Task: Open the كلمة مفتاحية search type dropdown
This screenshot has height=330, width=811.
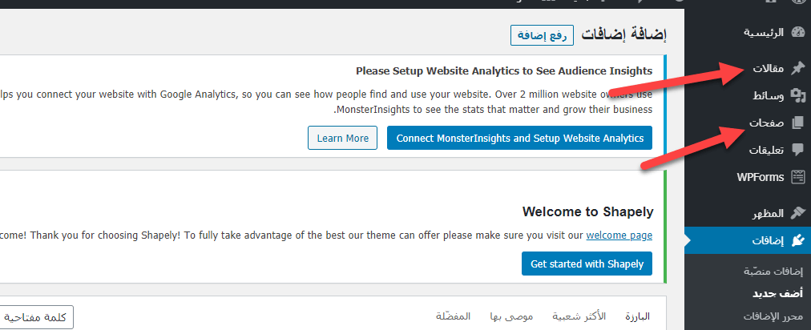Action: 34,317
